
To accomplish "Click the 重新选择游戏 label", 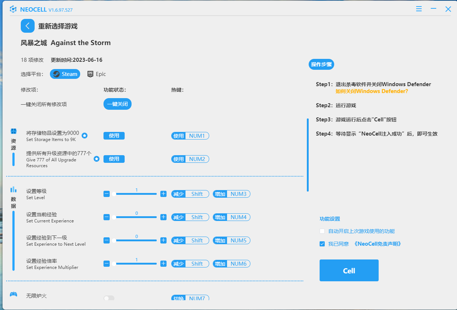I will pyautogui.click(x=58, y=26).
